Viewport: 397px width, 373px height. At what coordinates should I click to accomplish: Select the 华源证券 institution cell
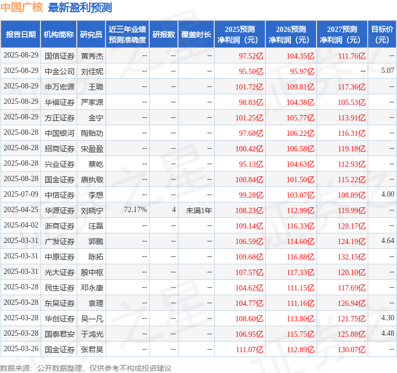[x=60, y=210]
